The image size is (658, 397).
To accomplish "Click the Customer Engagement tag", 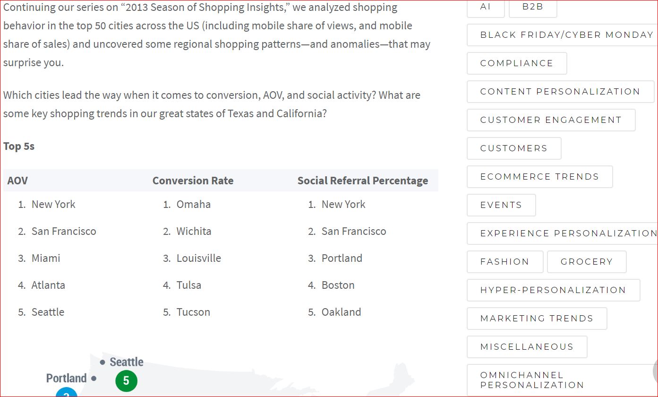I will pos(551,120).
